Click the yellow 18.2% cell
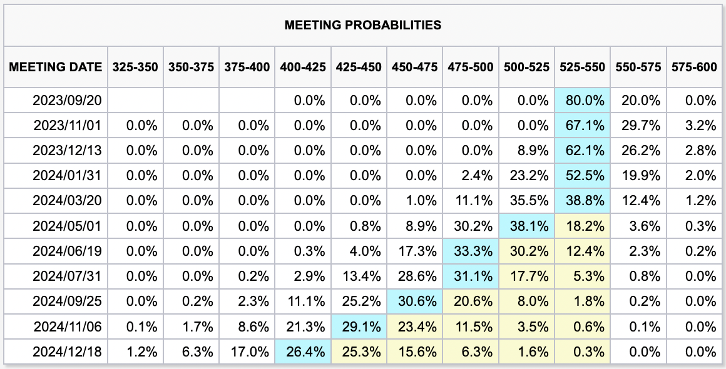 (x=583, y=226)
